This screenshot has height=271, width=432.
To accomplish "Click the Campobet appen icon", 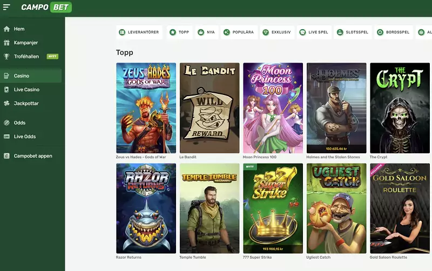I will point(6,156).
